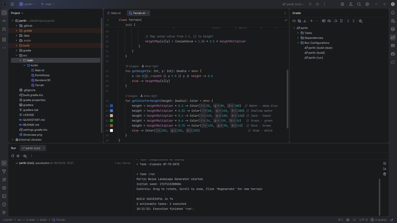Open the deep blue water color swatch in the gutter
This screenshot has width=397, height=223.
(x=111, y=106)
